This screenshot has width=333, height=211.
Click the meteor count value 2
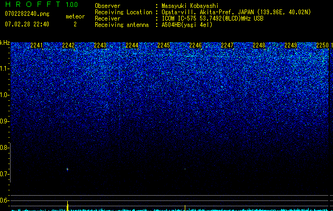pos(75,24)
